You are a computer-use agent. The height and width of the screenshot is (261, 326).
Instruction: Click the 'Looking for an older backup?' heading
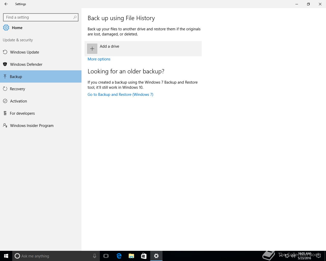tap(126, 71)
